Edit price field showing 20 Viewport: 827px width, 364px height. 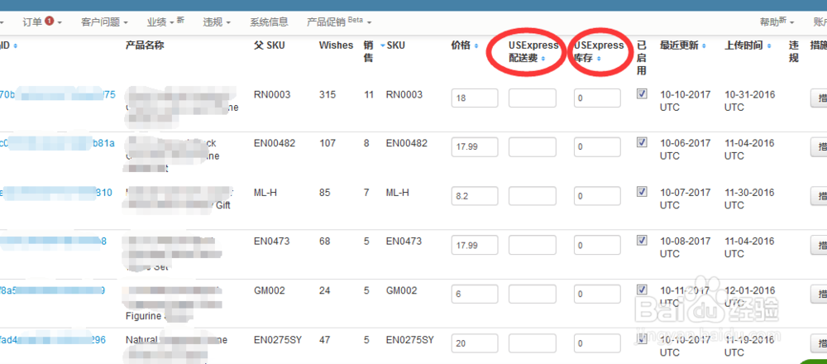coord(475,343)
